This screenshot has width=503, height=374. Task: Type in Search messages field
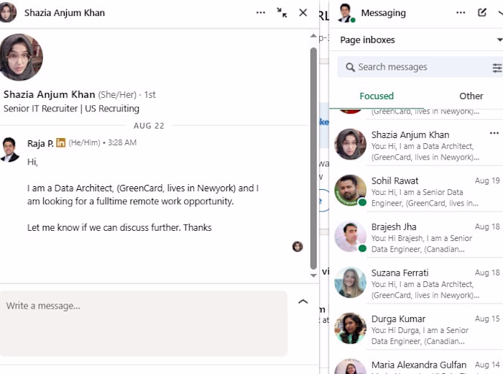pos(420,67)
